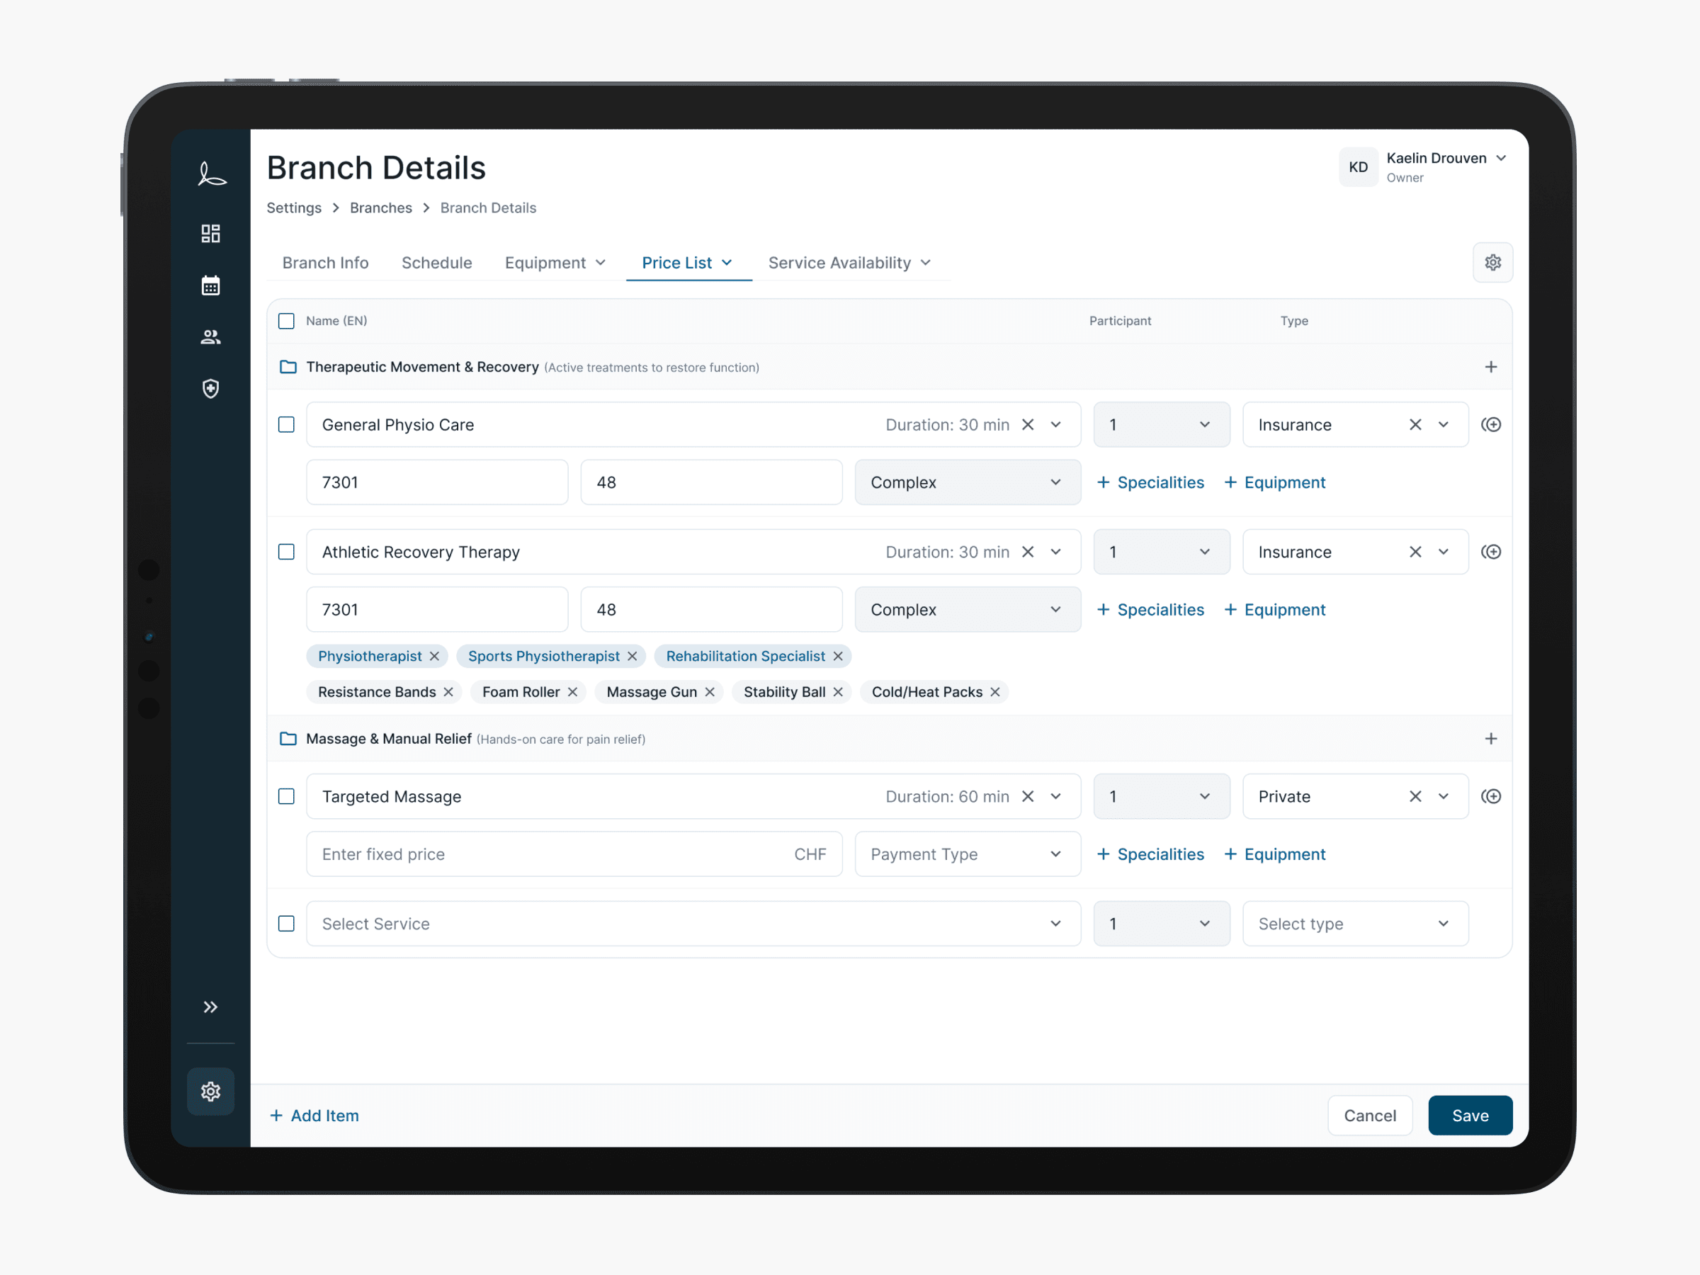
Task: Click duplicate icon beside Targeted Massage row
Action: coord(1491,796)
